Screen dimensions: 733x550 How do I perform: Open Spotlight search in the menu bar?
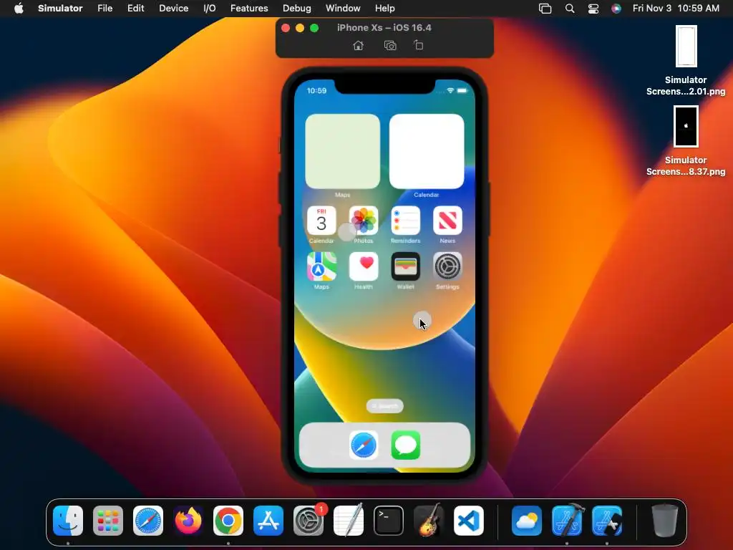coord(569,9)
